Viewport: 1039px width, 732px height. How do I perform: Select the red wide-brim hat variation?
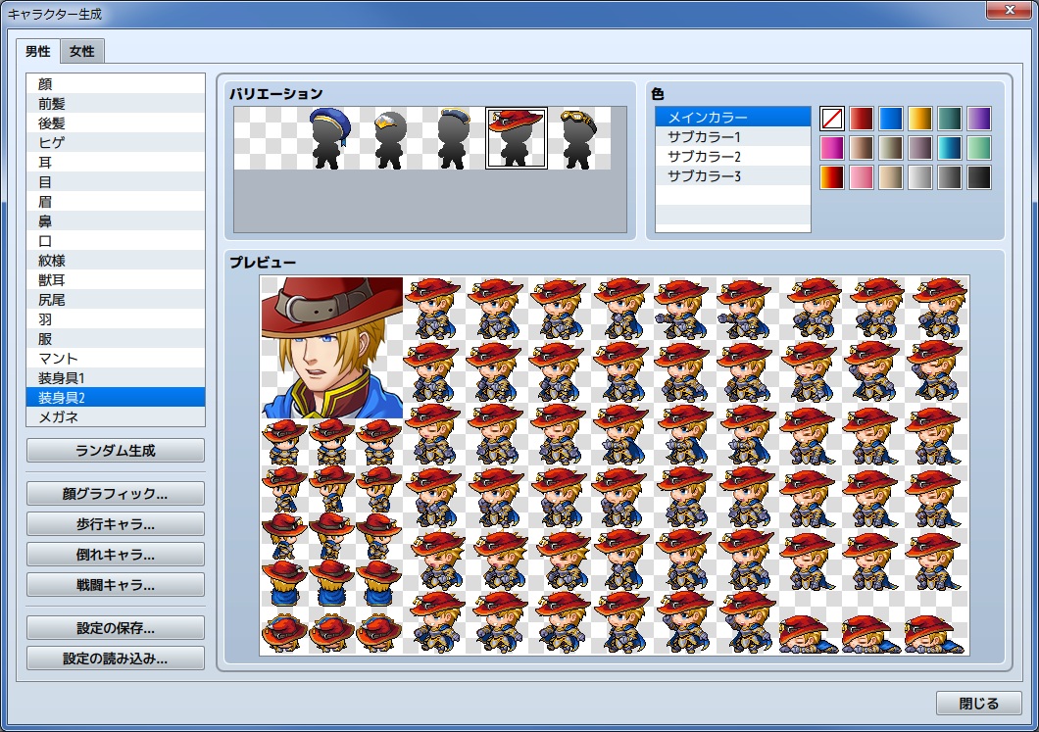pyautogui.click(x=517, y=138)
